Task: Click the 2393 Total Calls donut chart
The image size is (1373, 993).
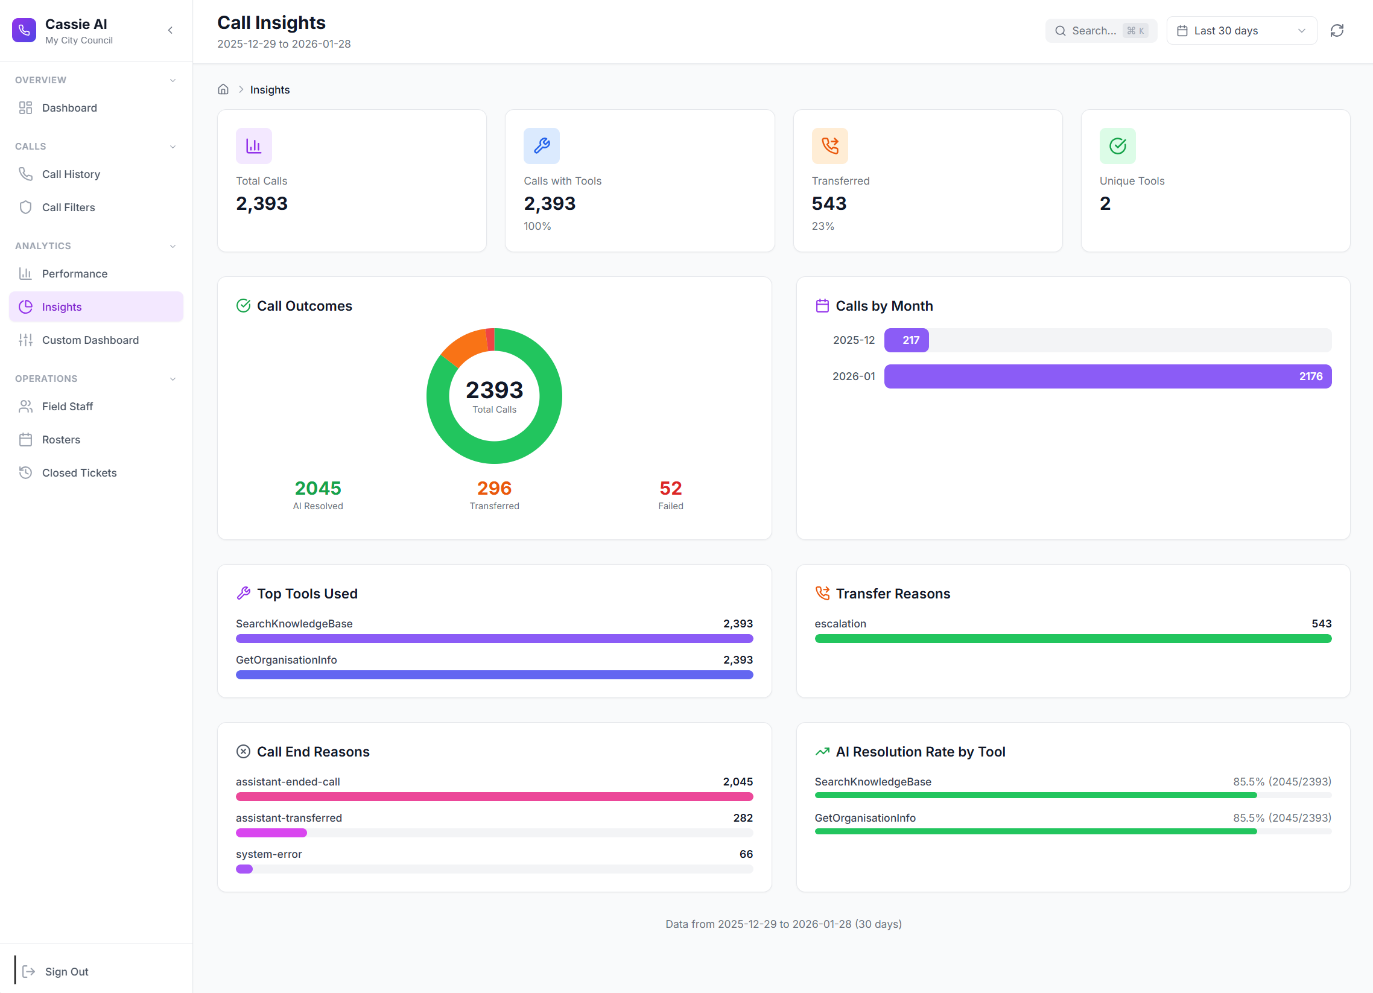Action: (494, 396)
